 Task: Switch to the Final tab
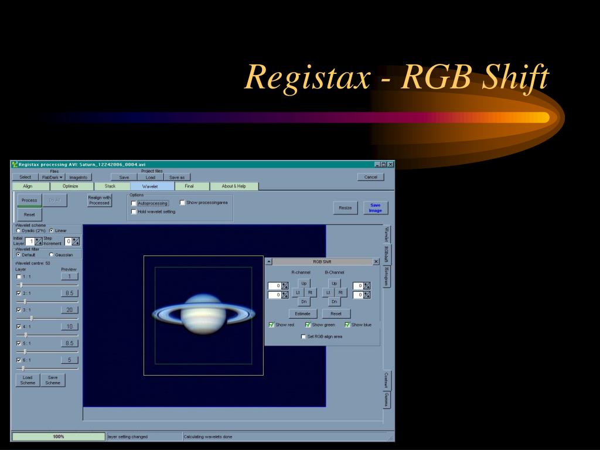[192, 186]
